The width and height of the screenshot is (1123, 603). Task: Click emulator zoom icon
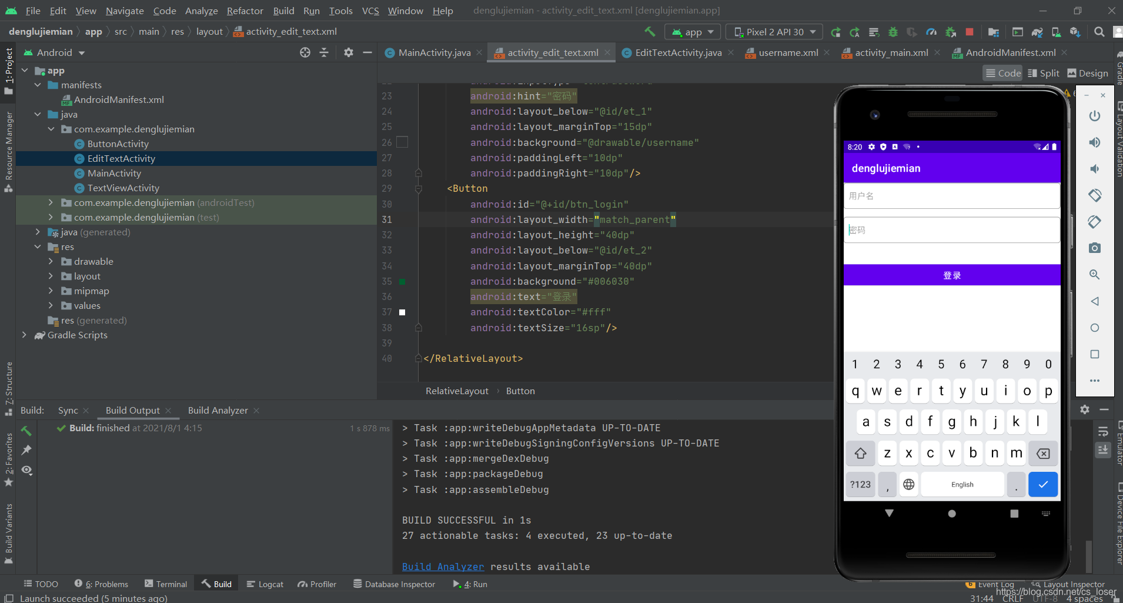(x=1094, y=275)
